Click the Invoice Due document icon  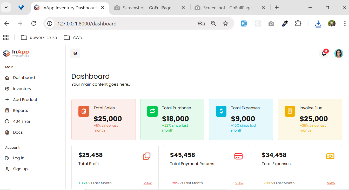290,111
